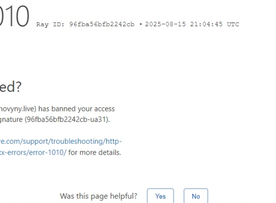Open the support/troubleshooting/http- link line

click(x=61, y=141)
